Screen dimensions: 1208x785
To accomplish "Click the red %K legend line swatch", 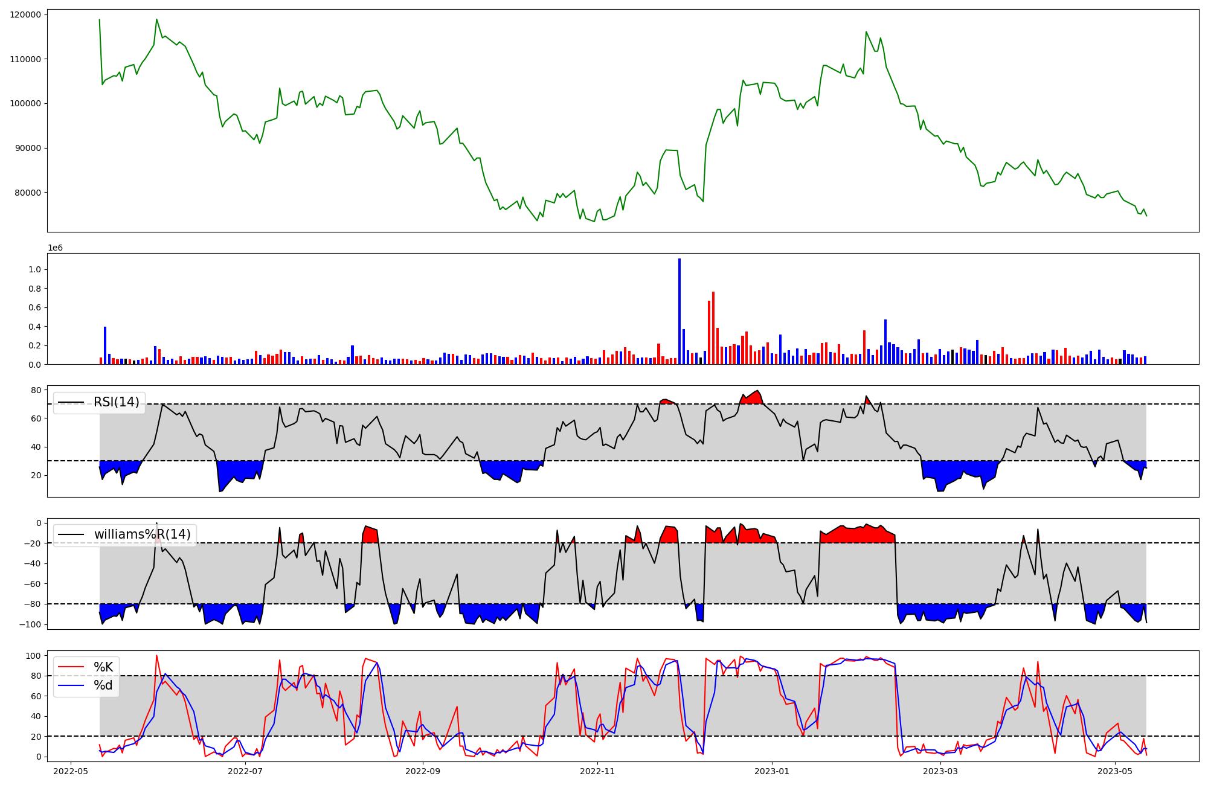I will pos(71,667).
